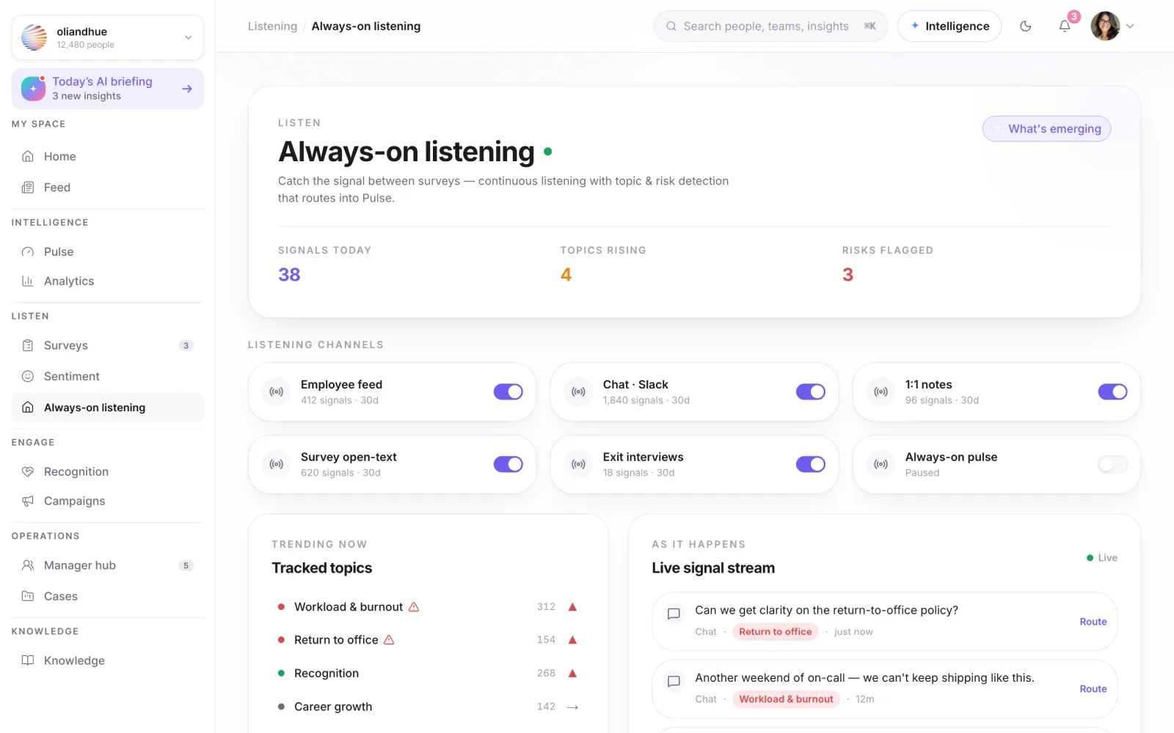The width and height of the screenshot is (1174, 733).
Task: Click the 1:1 notes broadcast icon
Action: 881,392
